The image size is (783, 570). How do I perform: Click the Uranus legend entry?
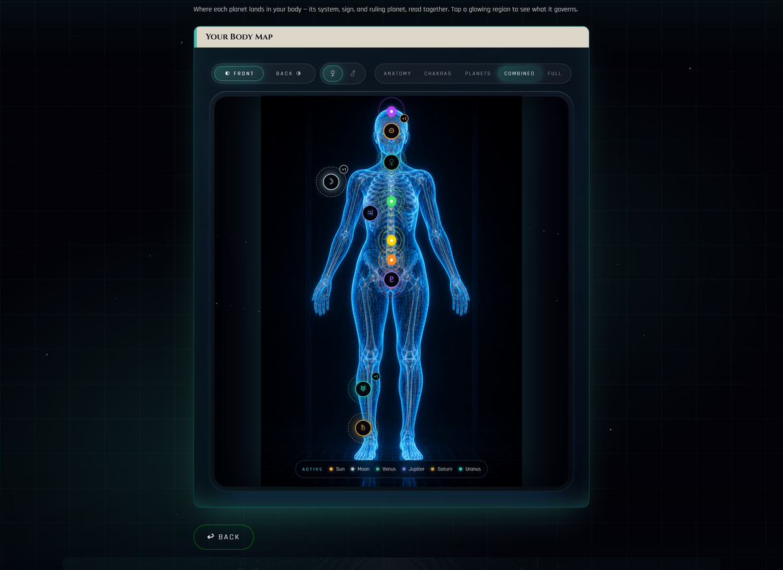point(470,469)
